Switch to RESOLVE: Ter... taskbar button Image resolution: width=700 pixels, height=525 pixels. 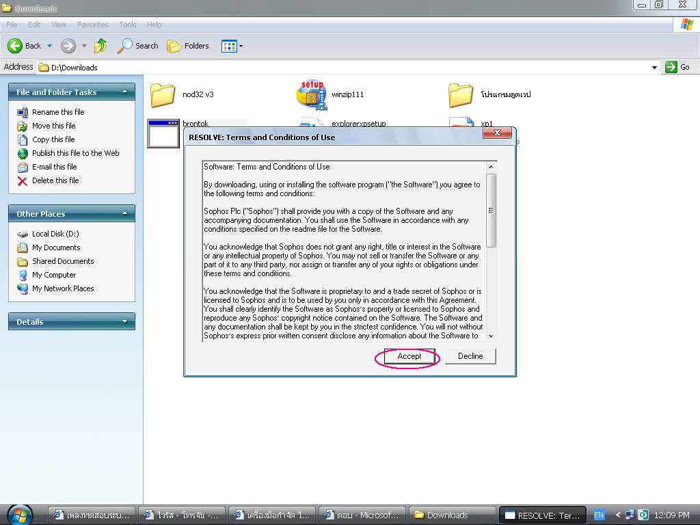pyautogui.click(x=542, y=515)
